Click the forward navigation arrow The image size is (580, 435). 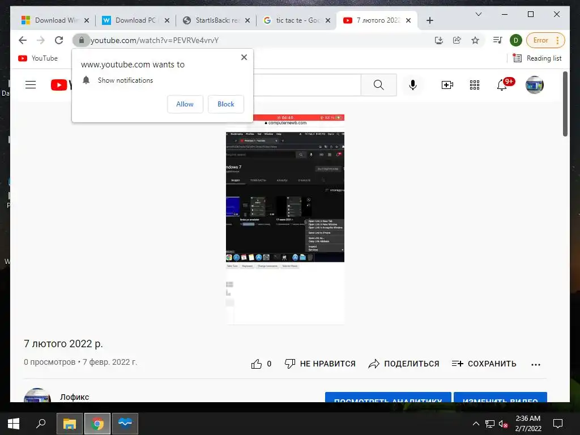pos(41,40)
